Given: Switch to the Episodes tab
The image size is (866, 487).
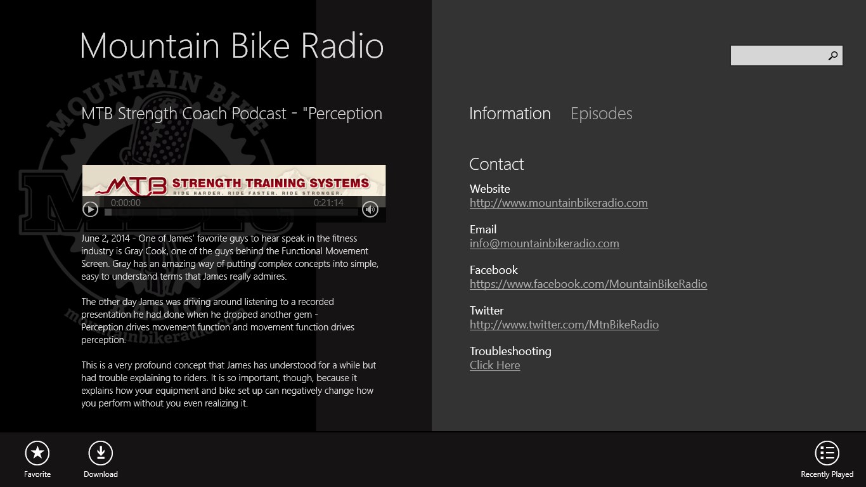Looking at the screenshot, I should click(601, 114).
